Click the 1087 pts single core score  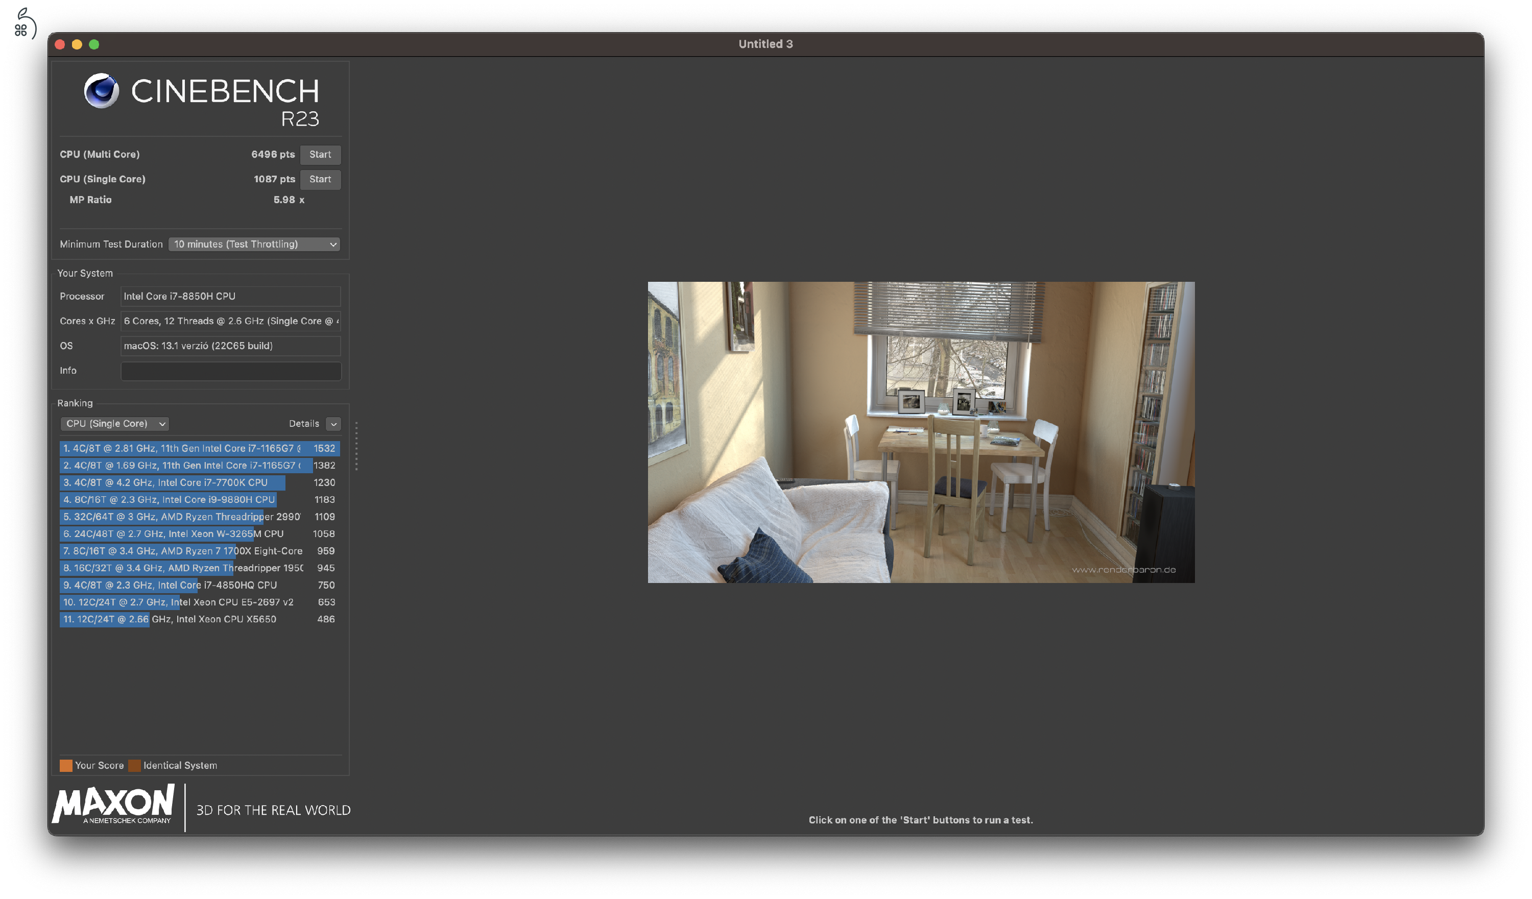[274, 179]
